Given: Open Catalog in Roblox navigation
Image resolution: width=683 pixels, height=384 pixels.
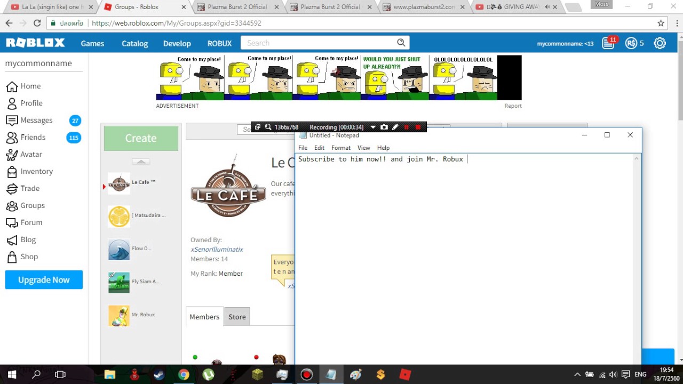Looking at the screenshot, I should (x=134, y=43).
